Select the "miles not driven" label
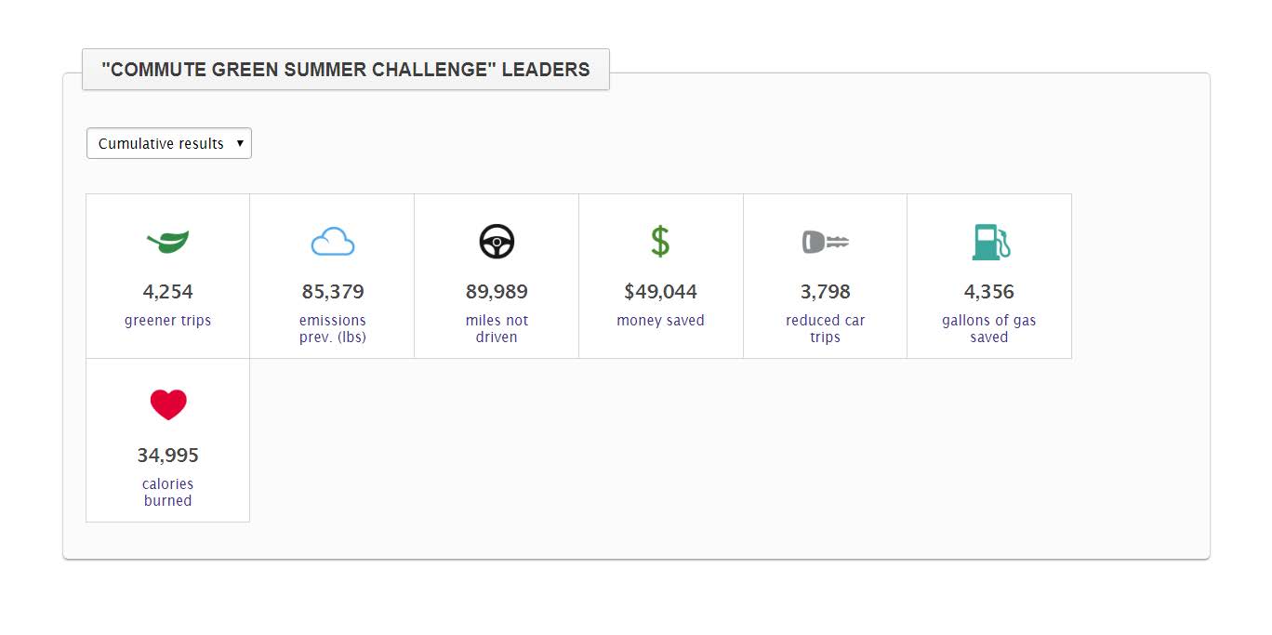 (497, 329)
